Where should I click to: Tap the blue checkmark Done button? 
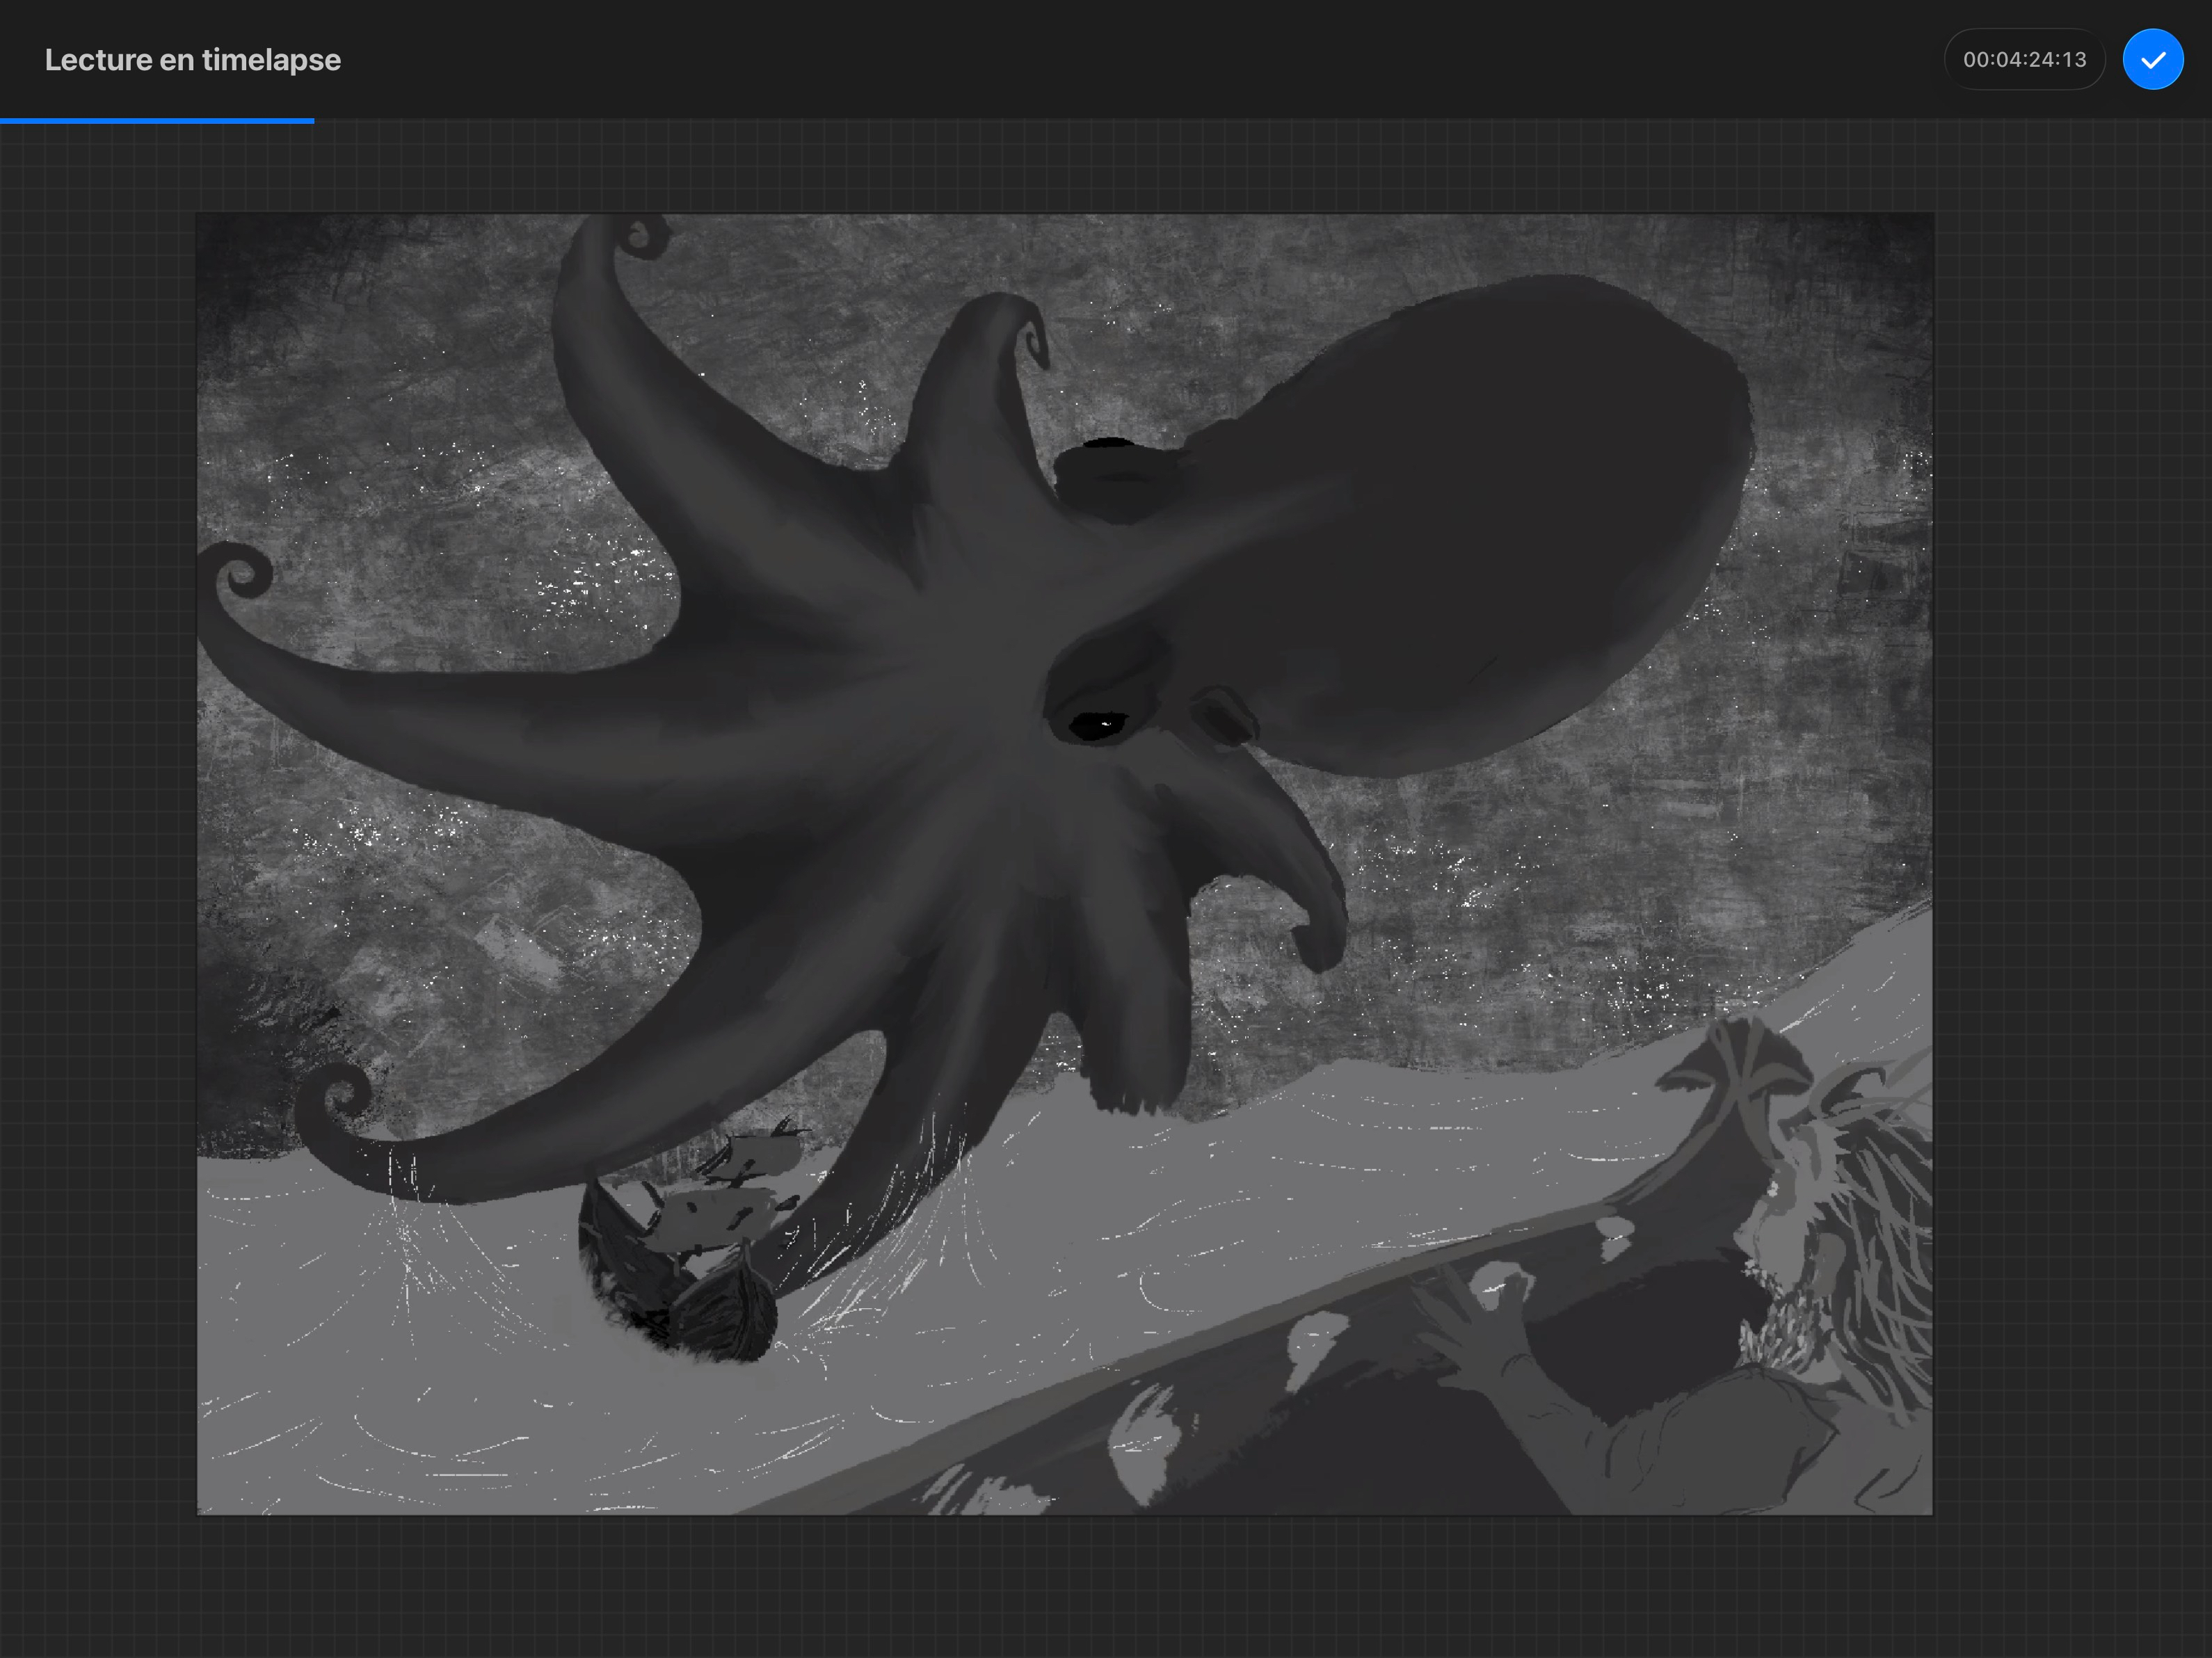[2152, 60]
